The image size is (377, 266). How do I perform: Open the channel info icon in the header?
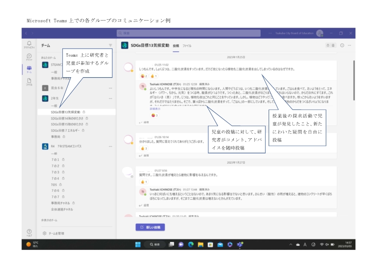point(342,45)
